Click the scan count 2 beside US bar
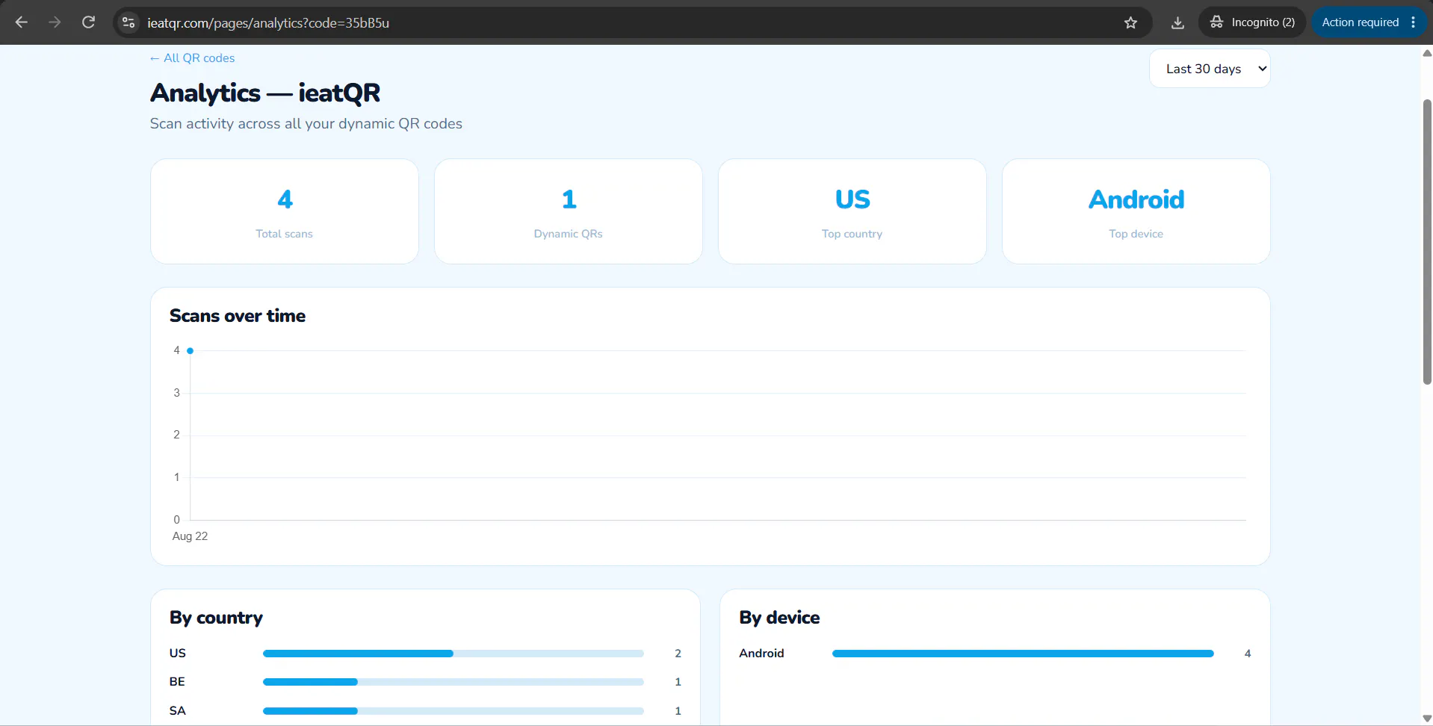This screenshot has width=1433, height=726. pyautogui.click(x=678, y=654)
